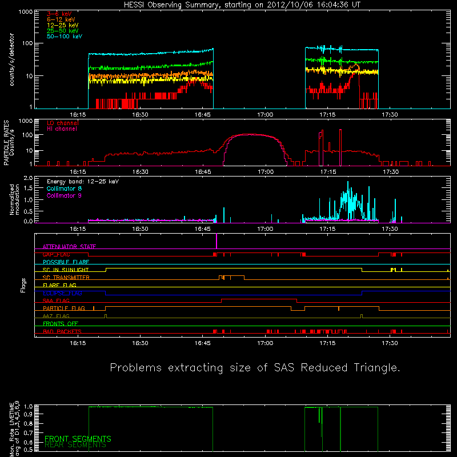The image size is (457, 457).
Task: Click the orange "PARTICLE_FLAG" label
Action: click(x=64, y=308)
